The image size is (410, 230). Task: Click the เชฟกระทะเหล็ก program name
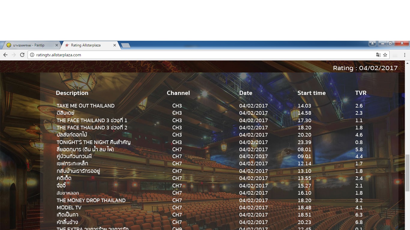[72, 164]
